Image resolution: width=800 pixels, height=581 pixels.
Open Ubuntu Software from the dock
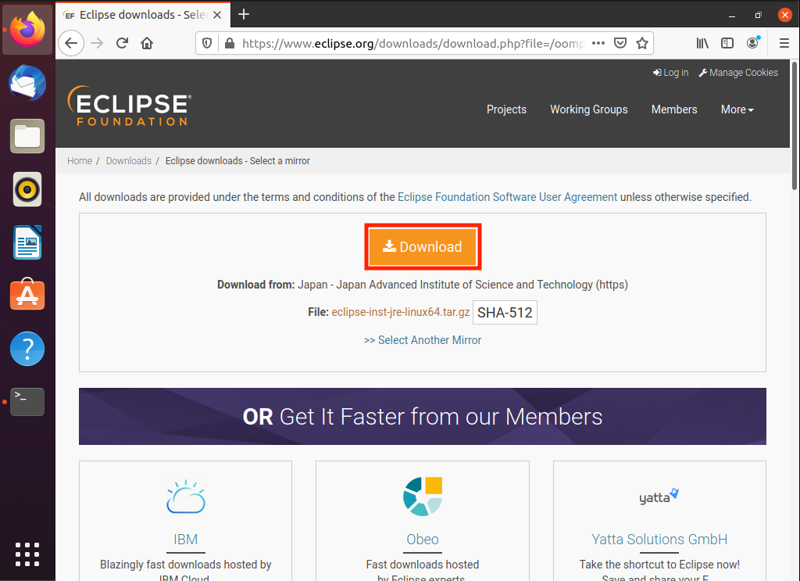tap(27, 295)
